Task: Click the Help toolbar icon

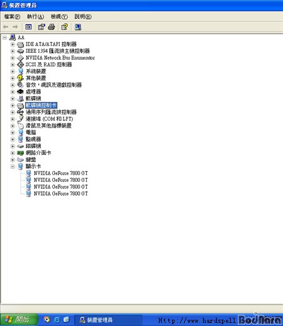Action: click(x=64, y=27)
